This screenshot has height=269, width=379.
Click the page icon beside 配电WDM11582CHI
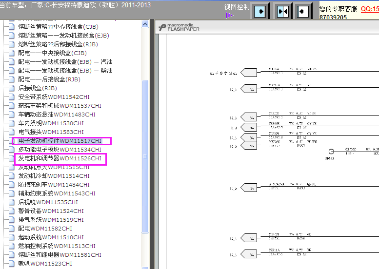click(x=12, y=229)
